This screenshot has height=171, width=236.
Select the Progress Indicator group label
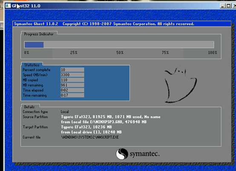39,34
